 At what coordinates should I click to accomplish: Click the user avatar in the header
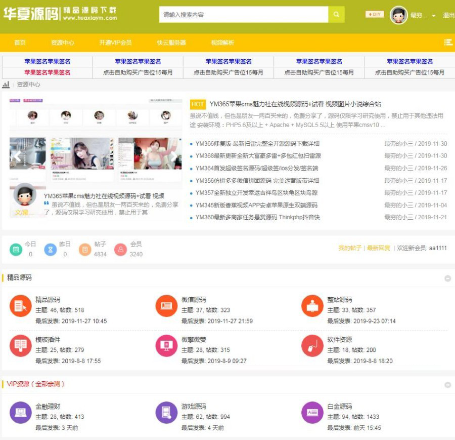coord(398,15)
